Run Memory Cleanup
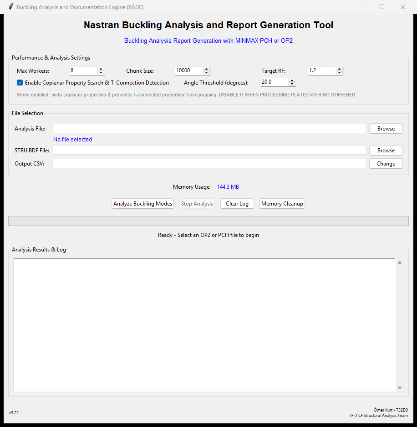Image resolution: width=417 pixels, height=427 pixels. pos(282,203)
